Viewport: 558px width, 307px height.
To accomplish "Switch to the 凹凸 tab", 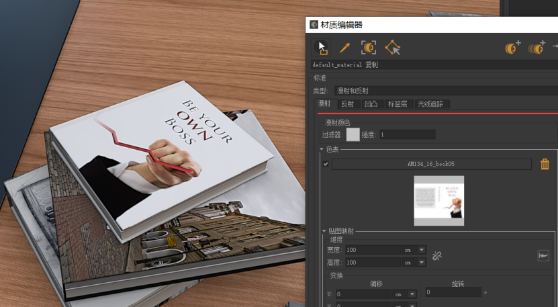I will (x=371, y=104).
